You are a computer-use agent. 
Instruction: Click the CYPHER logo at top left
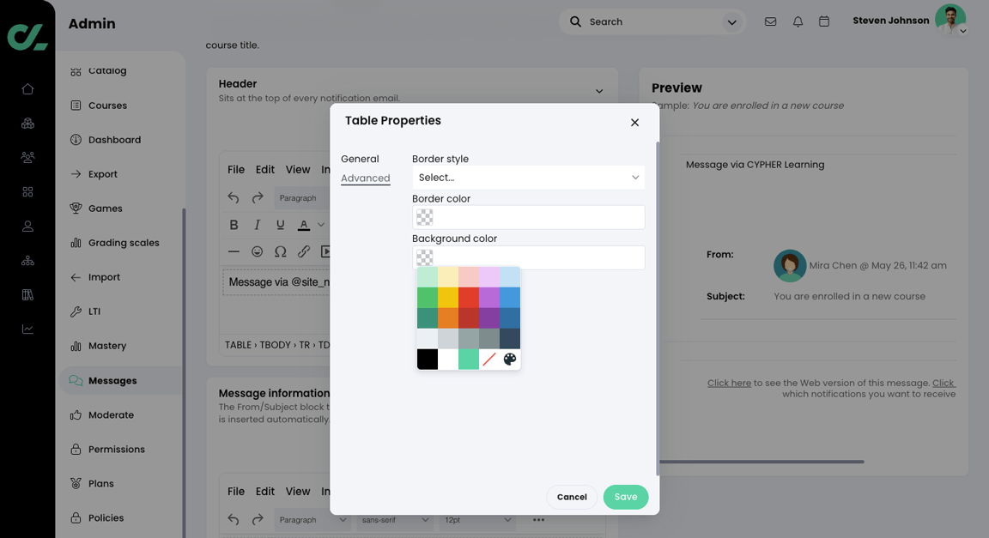pos(27,37)
